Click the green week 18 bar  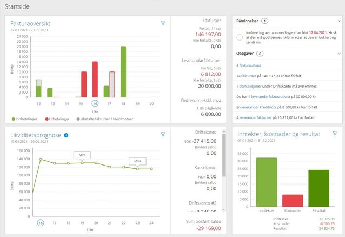click(x=123, y=71)
